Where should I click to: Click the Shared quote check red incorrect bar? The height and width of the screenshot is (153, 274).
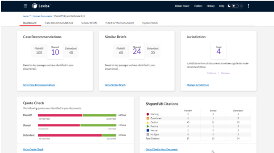pyautogui.click(x=59, y=125)
